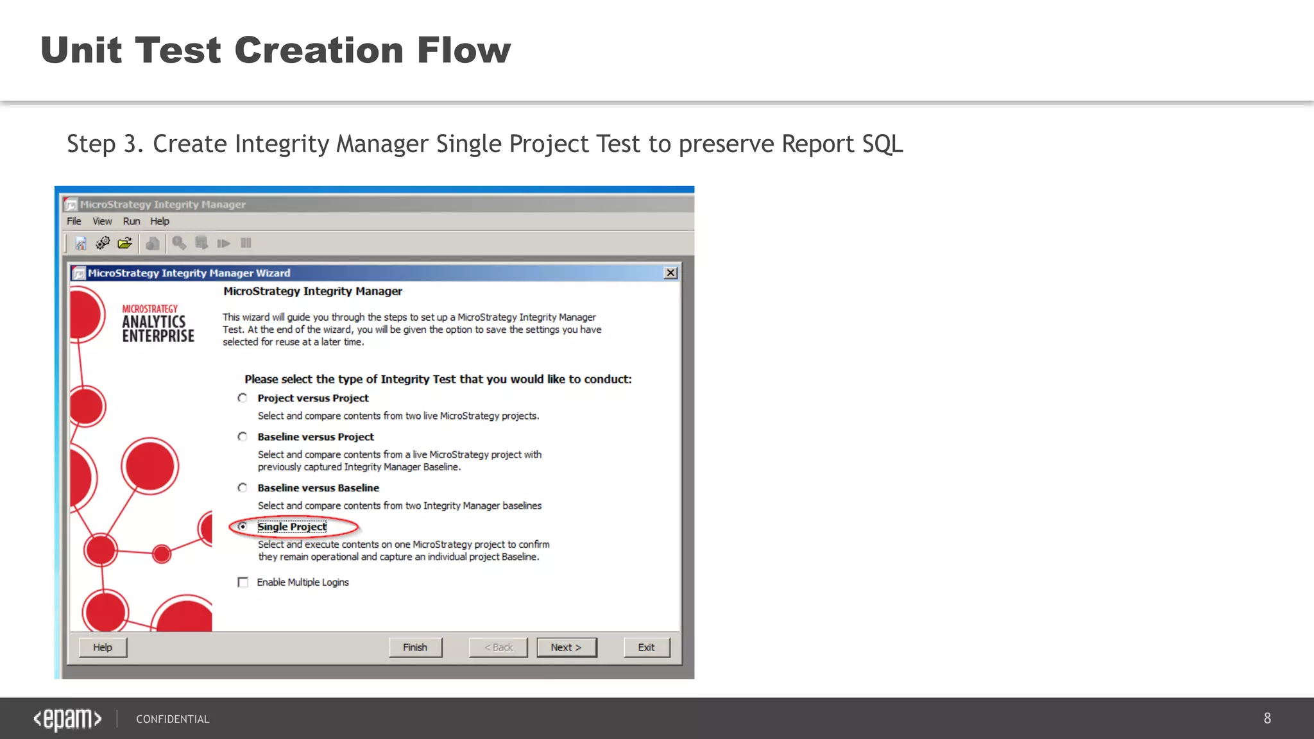Close the Integrity Manager Wizard dialog
The image size is (1314, 739).
coord(670,273)
